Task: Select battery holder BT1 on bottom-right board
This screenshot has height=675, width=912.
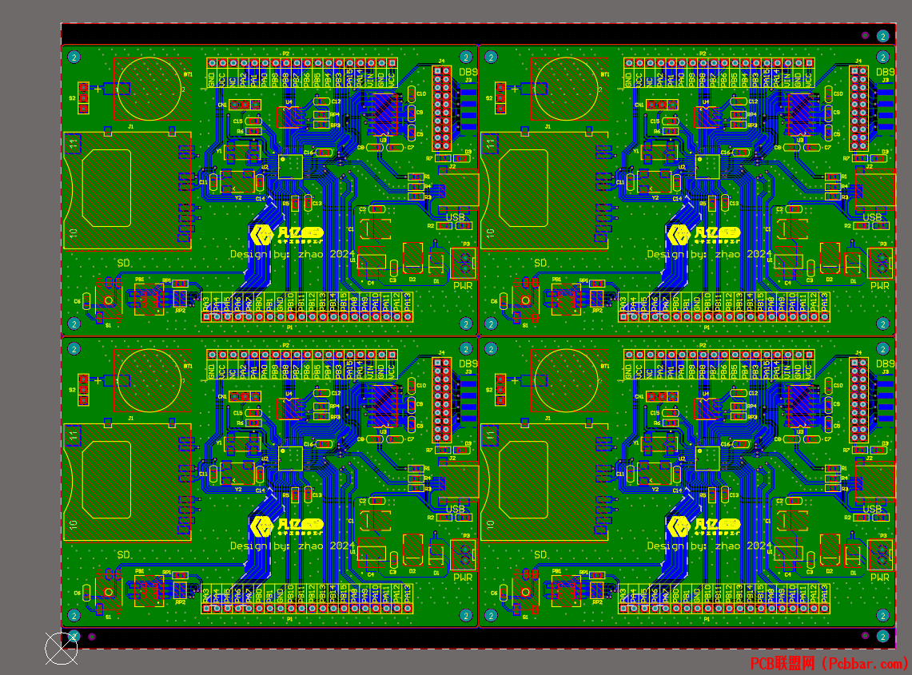Action: click(x=570, y=380)
